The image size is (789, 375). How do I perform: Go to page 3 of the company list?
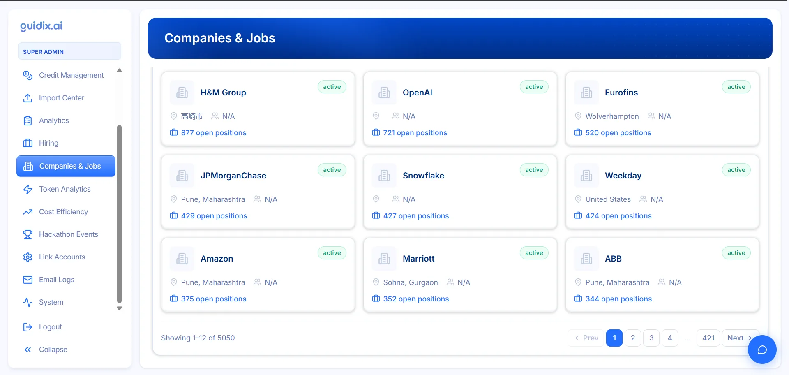pyautogui.click(x=651, y=338)
